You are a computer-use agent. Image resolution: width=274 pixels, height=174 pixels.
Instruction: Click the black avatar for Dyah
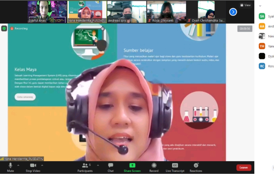[x=262, y=56]
